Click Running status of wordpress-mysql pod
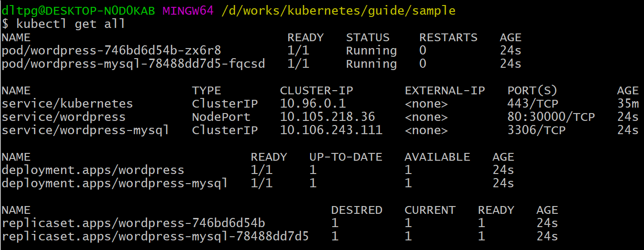The image size is (644, 250). click(371, 64)
